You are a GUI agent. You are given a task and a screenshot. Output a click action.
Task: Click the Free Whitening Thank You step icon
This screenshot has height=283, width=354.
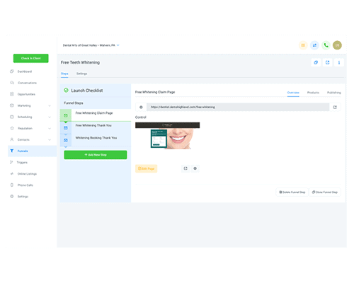pyautogui.click(x=66, y=128)
